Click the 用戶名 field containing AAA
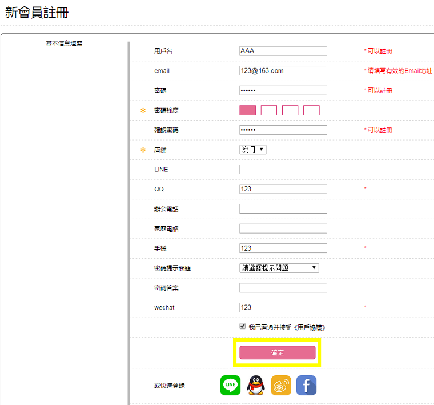 (283, 51)
